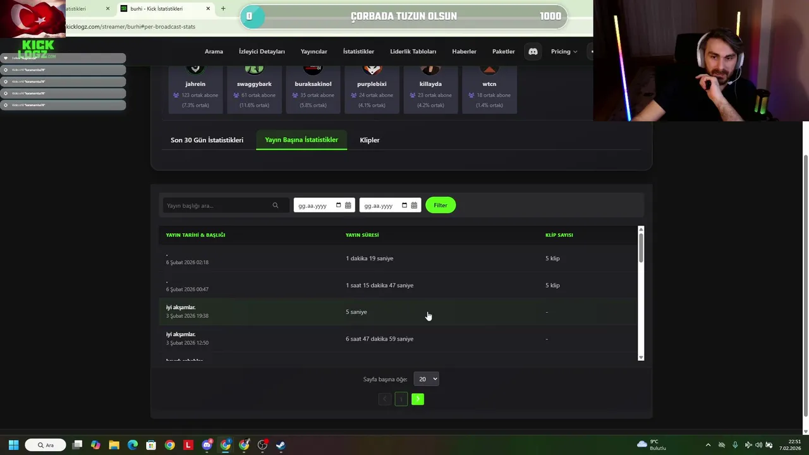Expand the Pricing dropdown menu
This screenshot has width=809, height=455.
pos(564,51)
